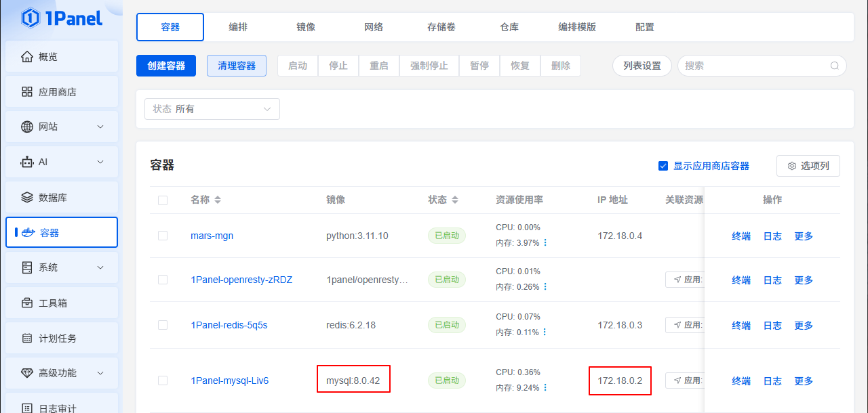Open the 1Panel-redis-5q5s container link
The image size is (868, 413).
point(229,325)
